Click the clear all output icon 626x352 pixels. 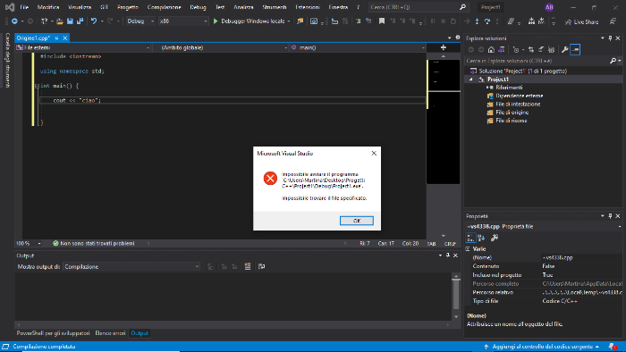click(248, 267)
